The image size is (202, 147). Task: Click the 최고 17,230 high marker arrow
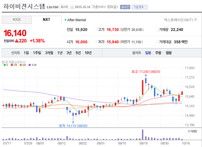(145, 75)
